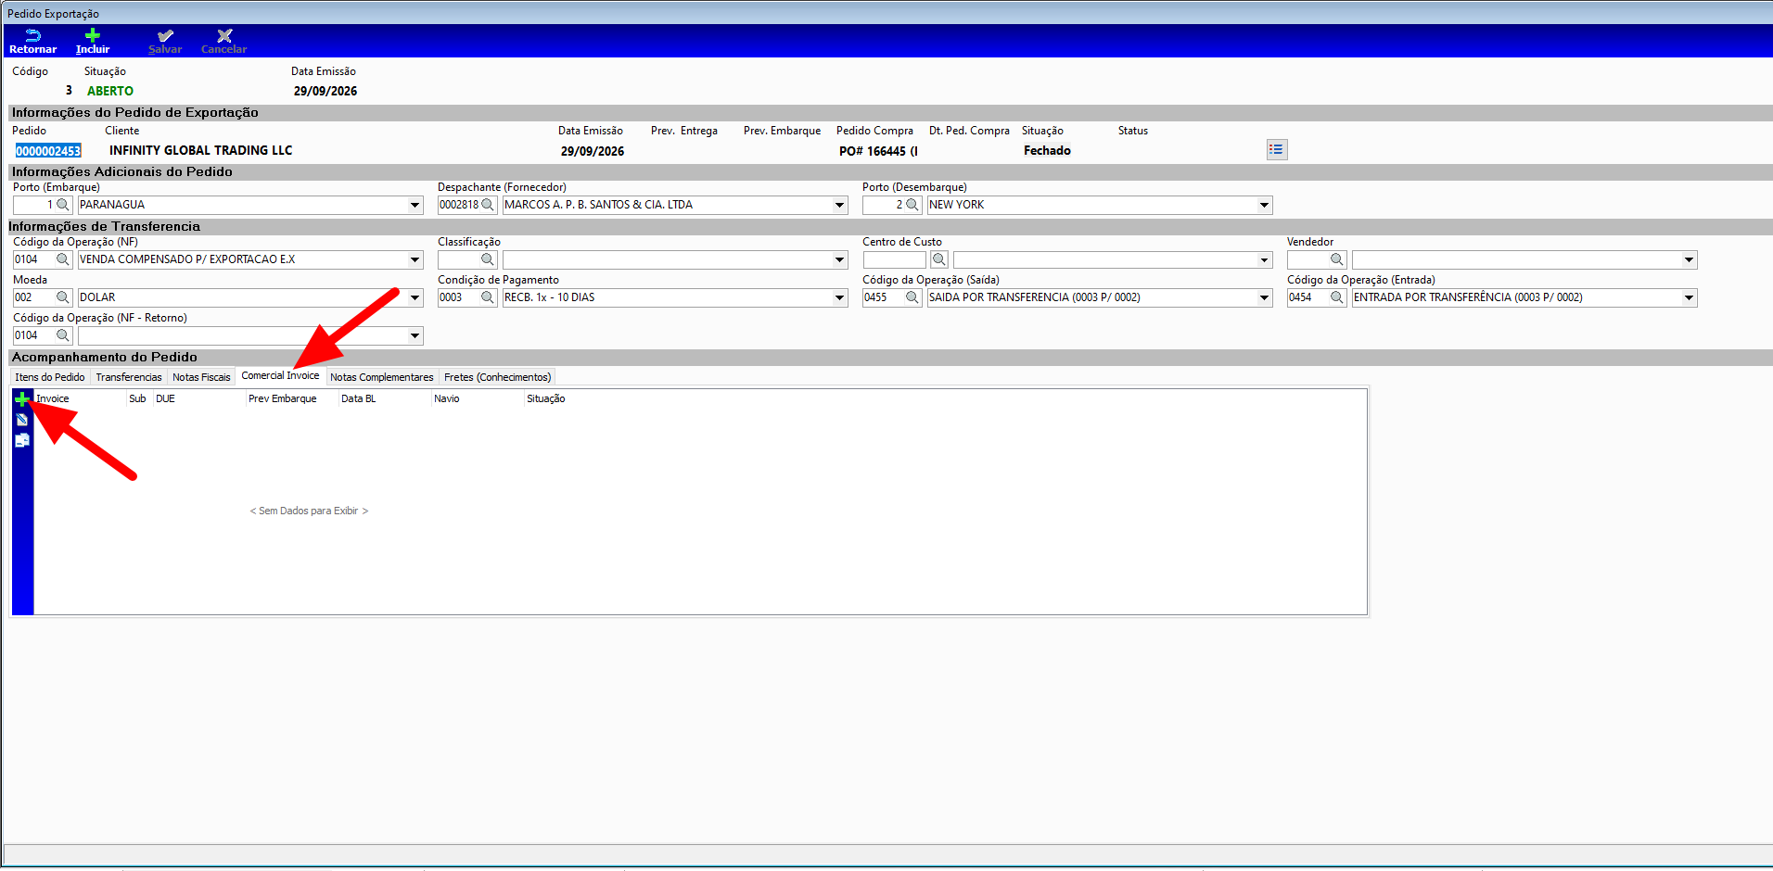Click Código da Operação (Entrada) lookup magnifier
1773x871 pixels.
[x=1336, y=297]
